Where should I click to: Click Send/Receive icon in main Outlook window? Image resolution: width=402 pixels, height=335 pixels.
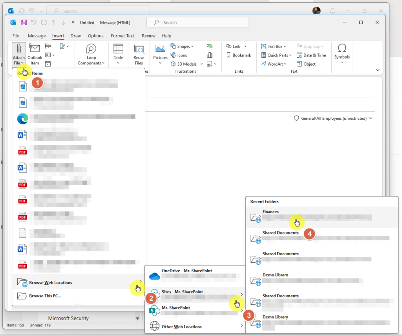tap(22, 11)
